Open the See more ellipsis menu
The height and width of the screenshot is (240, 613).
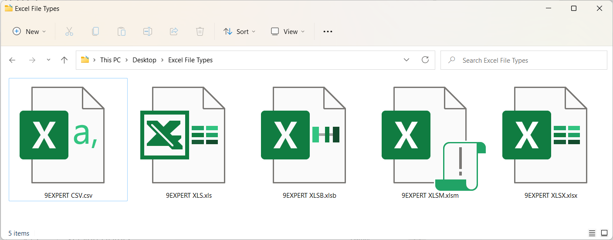tap(328, 31)
